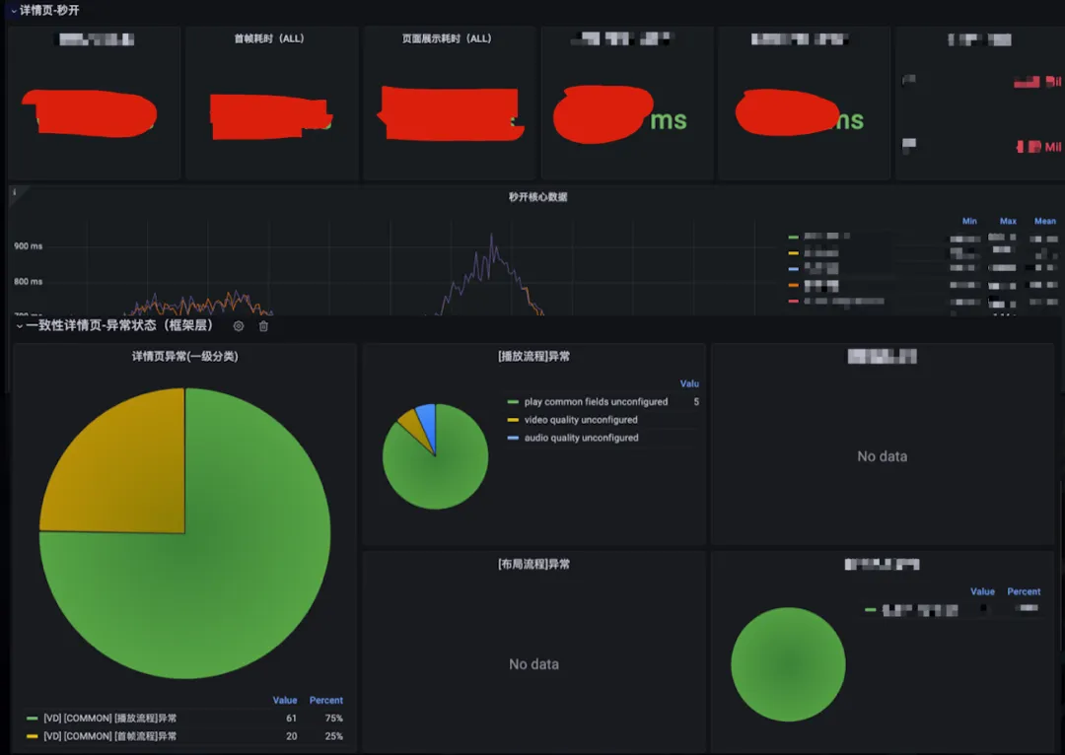The height and width of the screenshot is (755, 1065).
Task: Sort 秒开核心数据 legend by Min
Action: coord(969,222)
